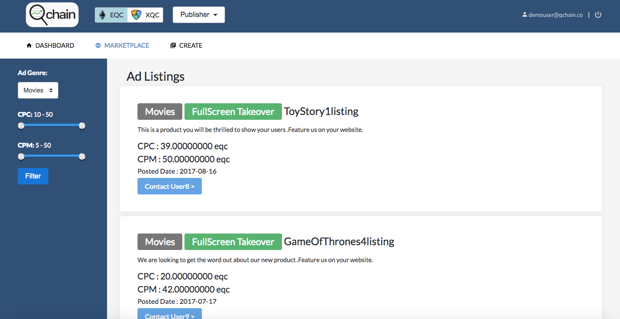Click the CPC slider left handle
Viewport: 620px width, 319px height.
click(x=21, y=125)
